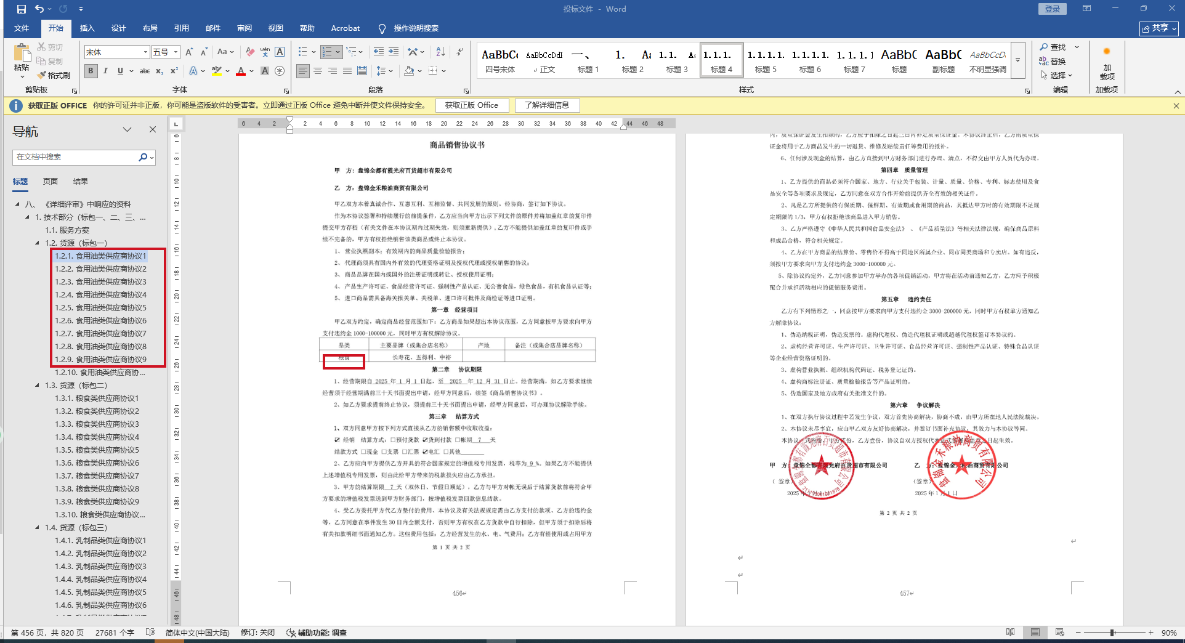Show or hide paragraph marks
This screenshot has width=1185, height=643.
click(x=459, y=52)
